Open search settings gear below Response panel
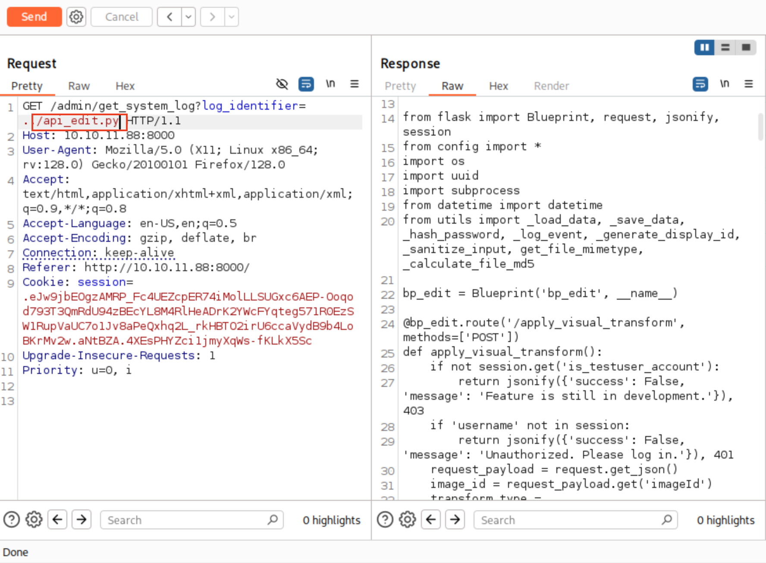 coord(408,519)
